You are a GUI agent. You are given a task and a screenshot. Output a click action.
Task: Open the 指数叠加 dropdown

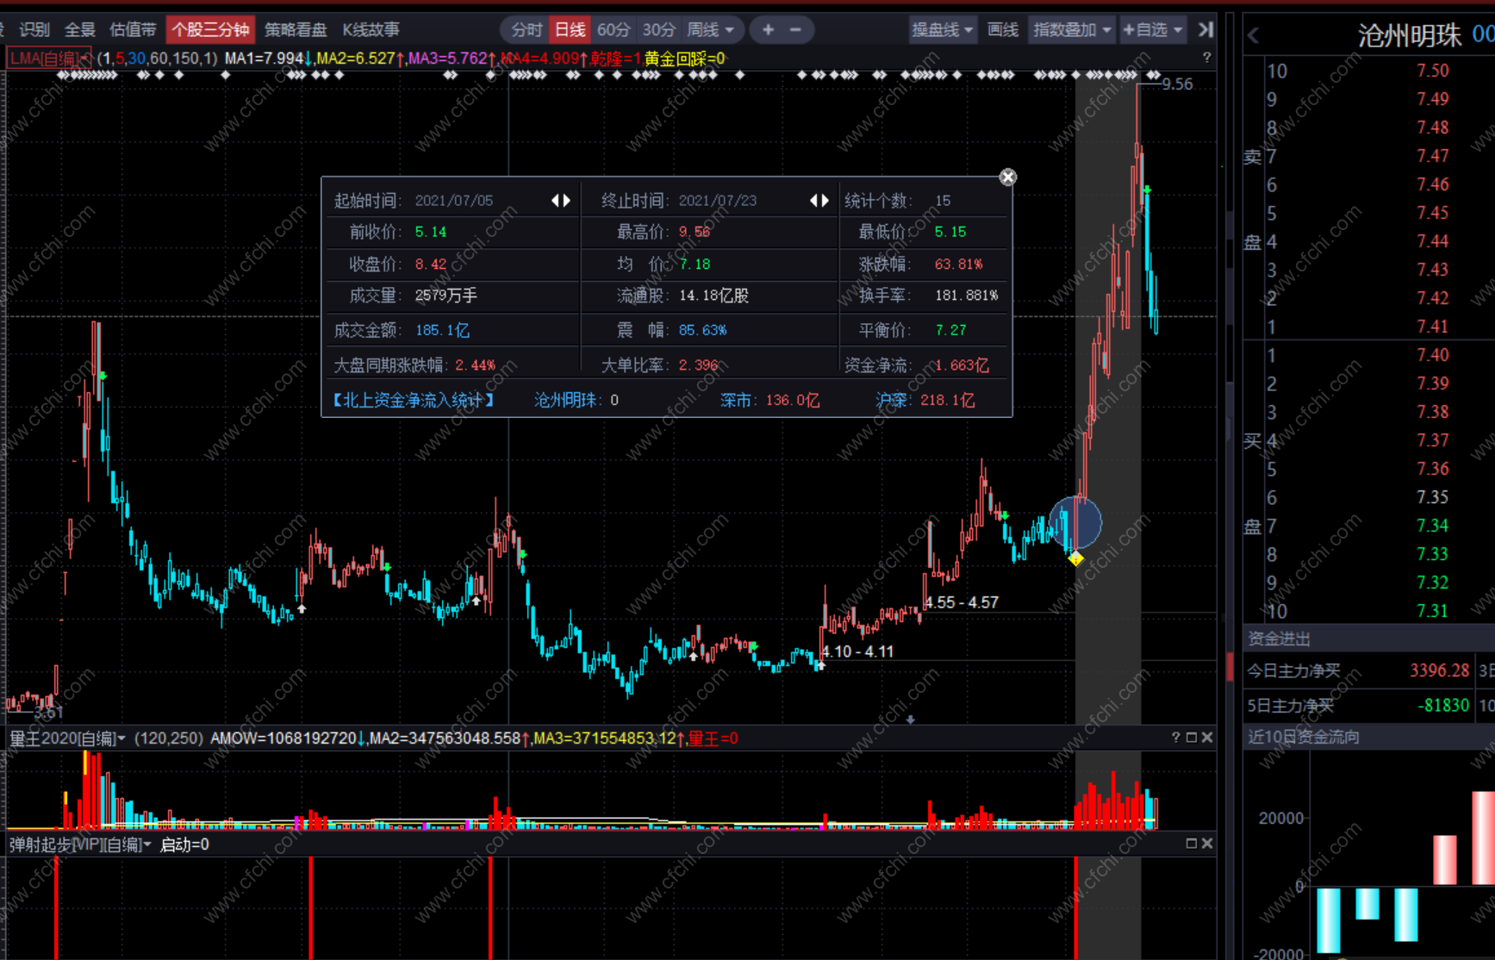pyautogui.click(x=1072, y=29)
